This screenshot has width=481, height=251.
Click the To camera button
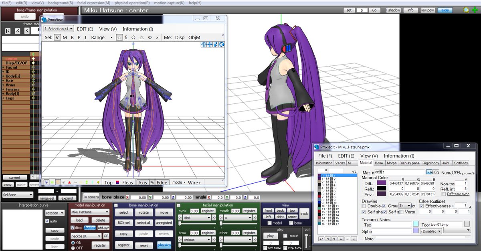click(91, 197)
